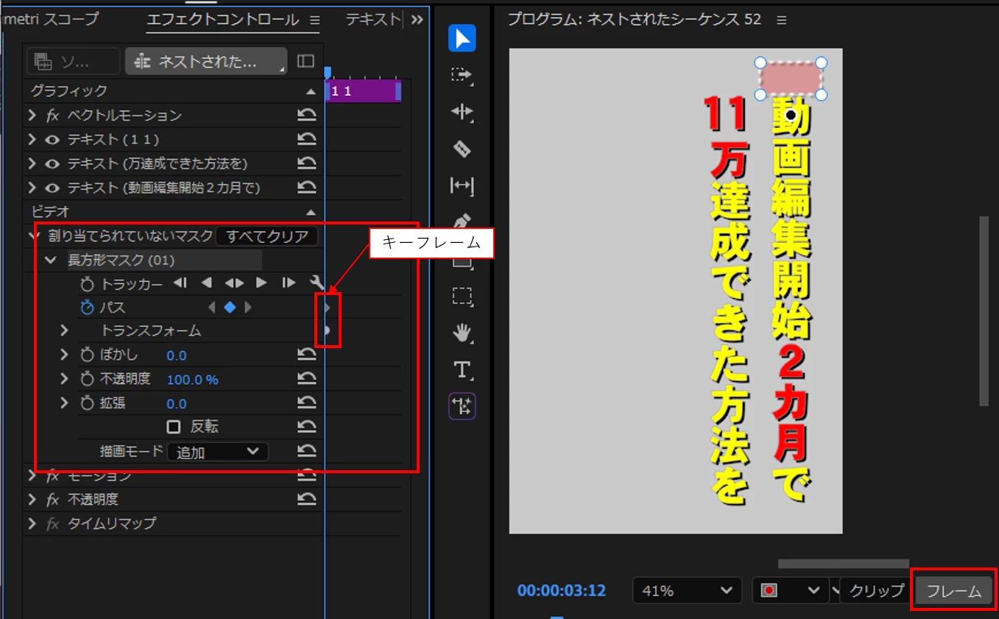
Task: Select the ネストされた... sequence tab
Action: point(206,62)
